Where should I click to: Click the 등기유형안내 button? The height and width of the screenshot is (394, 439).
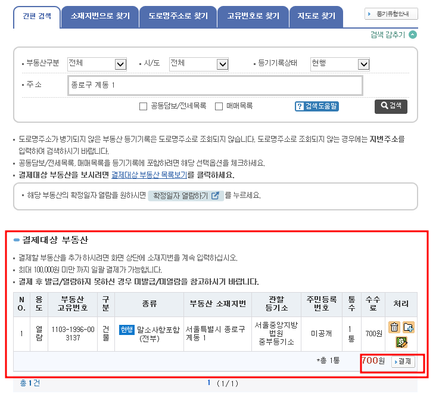point(391,14)
